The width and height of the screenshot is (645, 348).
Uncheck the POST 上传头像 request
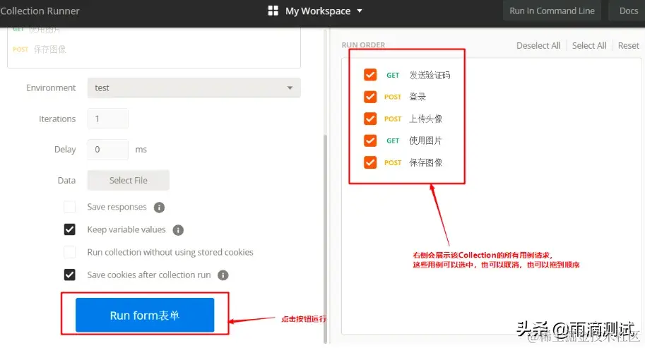[x=370, y=119]
